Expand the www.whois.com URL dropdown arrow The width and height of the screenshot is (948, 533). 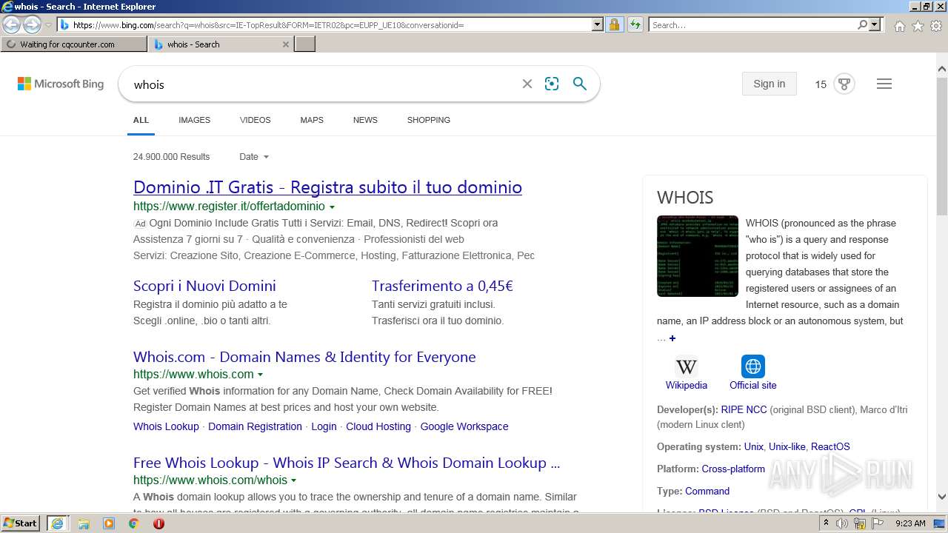(260, 375)
